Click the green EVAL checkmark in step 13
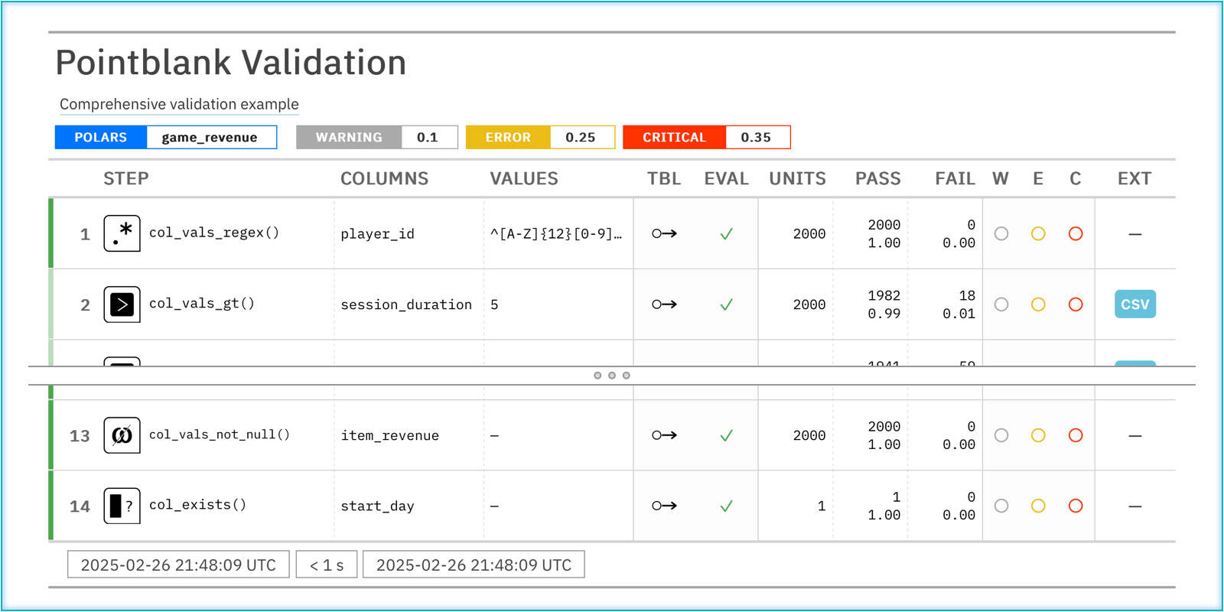The width and height of the screenshot is (1224, 612). 726,435
